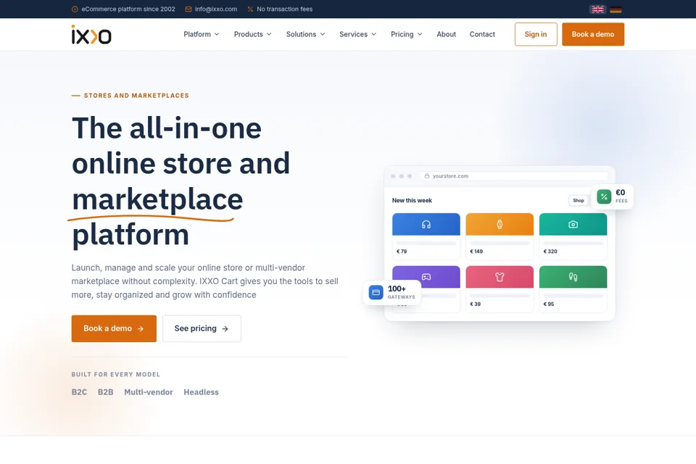The image size is (696, 464).
Task: Click the €79 product price
Action: click(402, 252)
